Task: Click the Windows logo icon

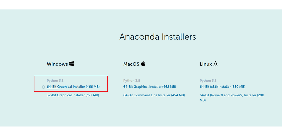Action: [x=71, y=64]
